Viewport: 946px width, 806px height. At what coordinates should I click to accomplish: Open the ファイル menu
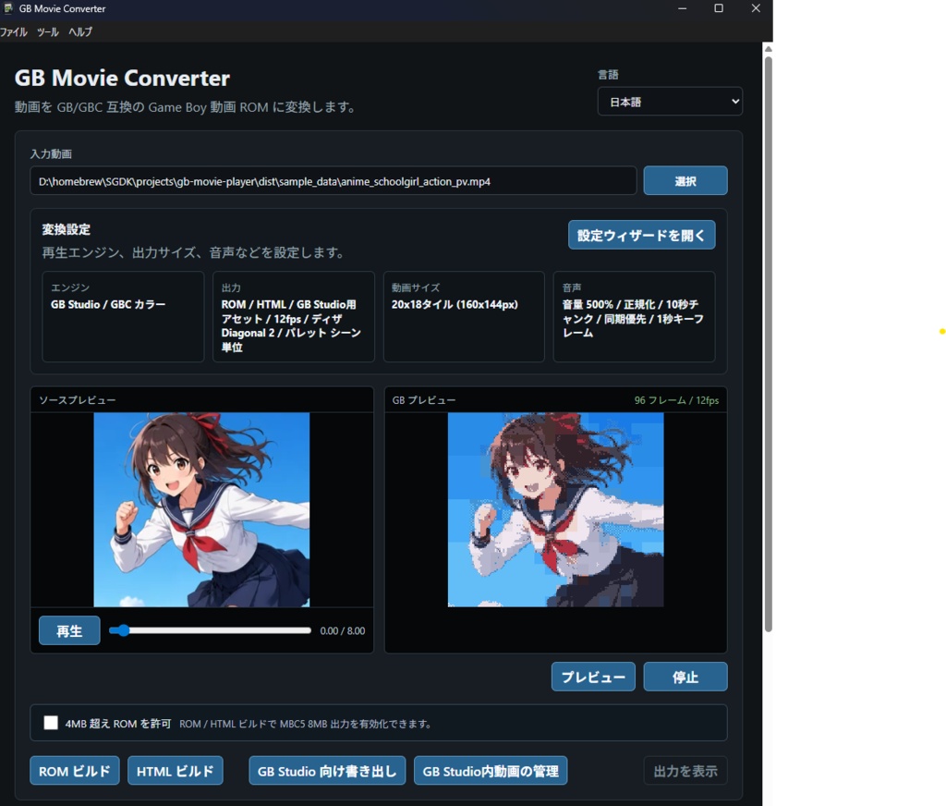pos(13,32)
